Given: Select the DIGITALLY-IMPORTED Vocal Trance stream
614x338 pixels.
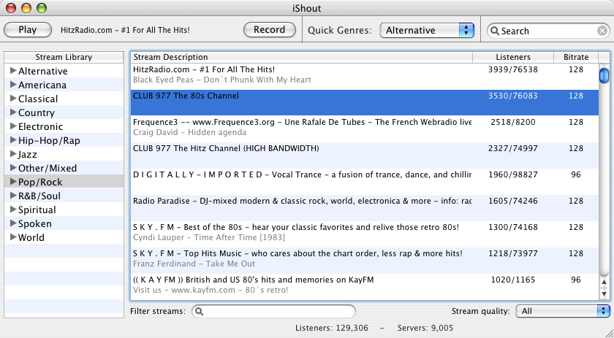Looking at the screenshot, I should click(365, 181).
